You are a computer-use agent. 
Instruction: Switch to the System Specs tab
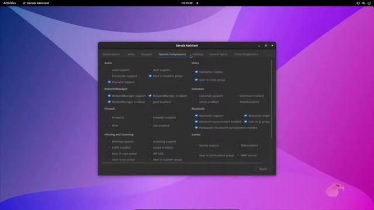tap(218, 54)
